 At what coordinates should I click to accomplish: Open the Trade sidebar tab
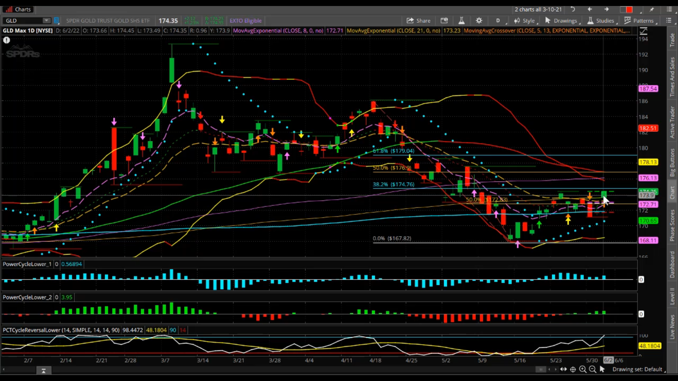click(672, 40)
